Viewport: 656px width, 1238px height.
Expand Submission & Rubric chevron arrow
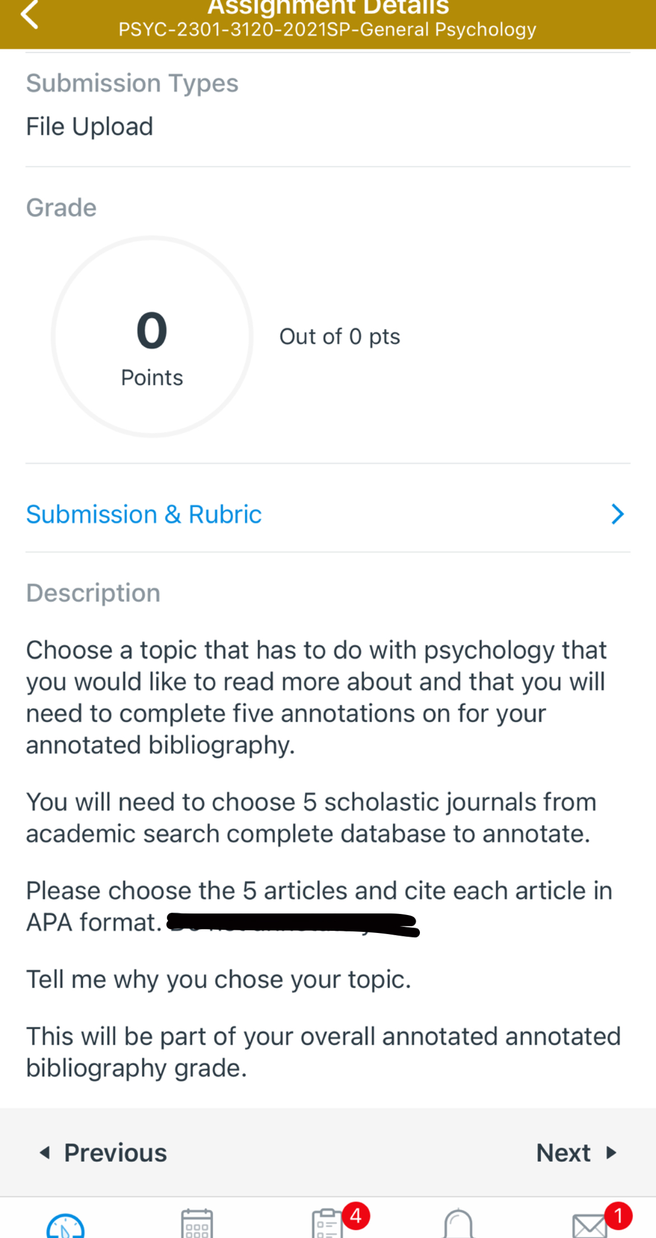617,514
